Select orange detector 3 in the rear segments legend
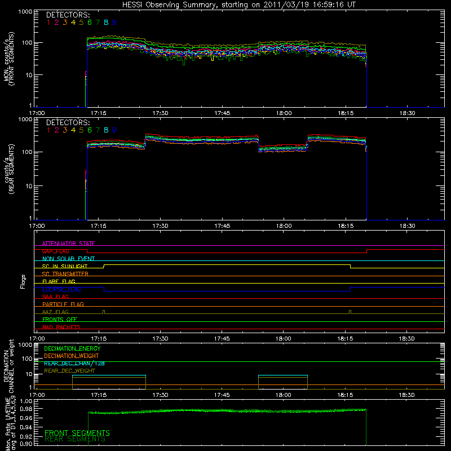451x451 pixels. click(65, 130)
